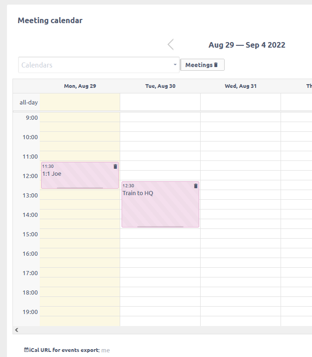Click the all-day cell for Monday
The image size is (312, 357).
[80, 102]
